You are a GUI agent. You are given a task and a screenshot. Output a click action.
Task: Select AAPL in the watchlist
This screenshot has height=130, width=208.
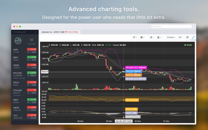tap(25, 51)
